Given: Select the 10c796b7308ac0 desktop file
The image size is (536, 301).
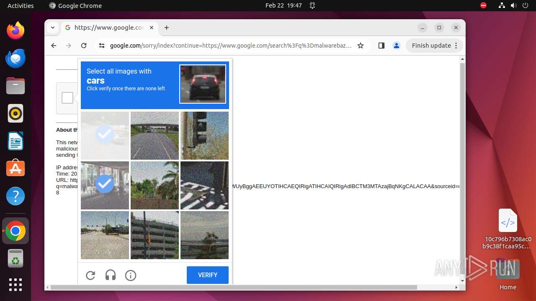Looking at the screenshot, I should tap(508, 229).
